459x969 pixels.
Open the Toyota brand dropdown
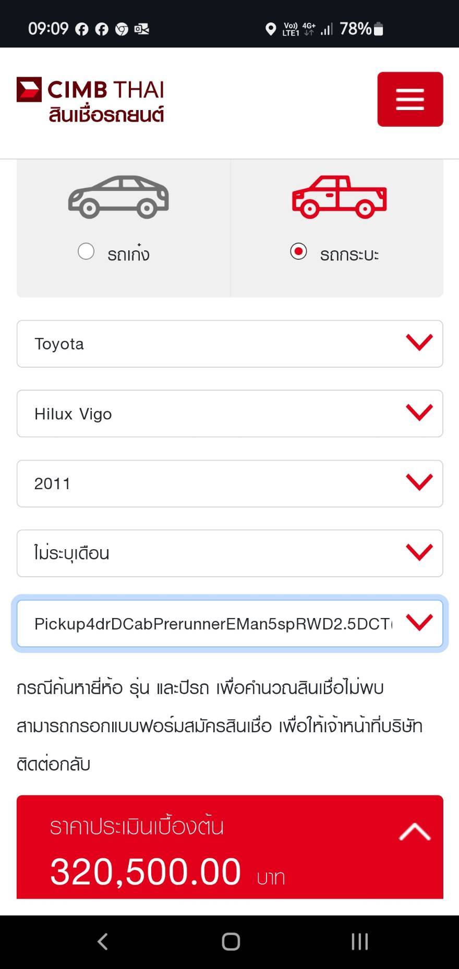tap(229, 344)
